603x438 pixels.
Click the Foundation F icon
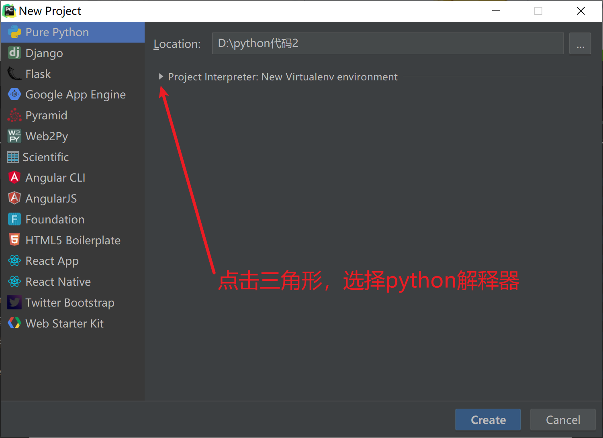[x=14, y=219]
